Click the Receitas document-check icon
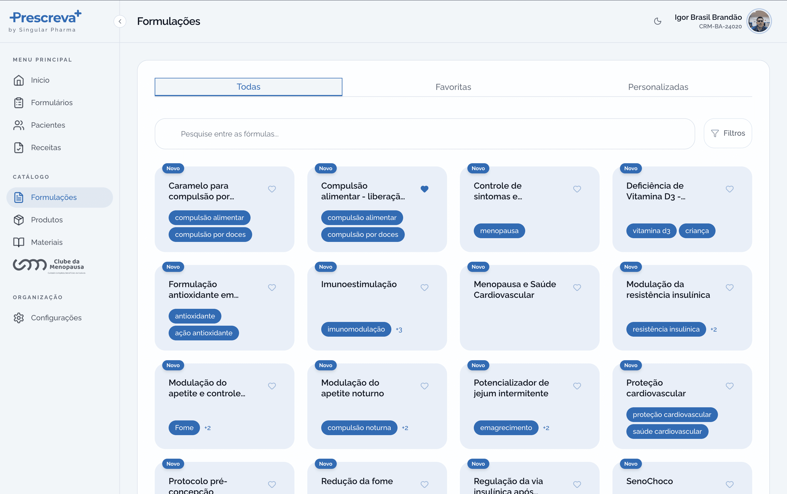The width and height of the screenshot is (787, 494). click(19, 148)
